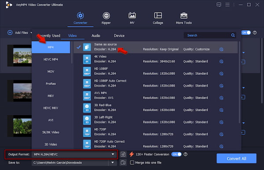264x170 pixels.
Task: Click the folder icon beside Save to
Action: click(x=123, y=163)
